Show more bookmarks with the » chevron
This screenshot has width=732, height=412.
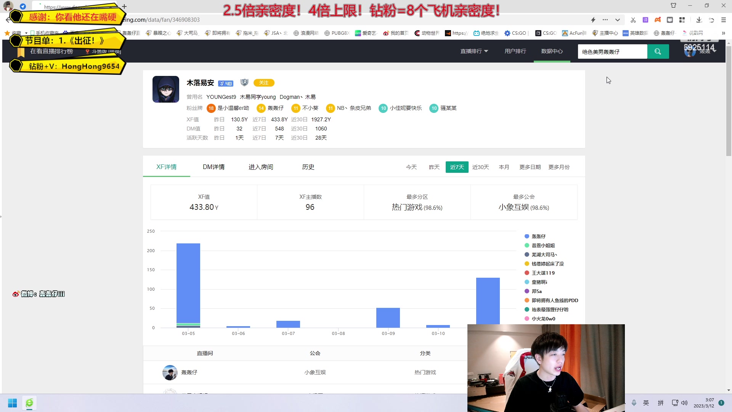point(723,33)
